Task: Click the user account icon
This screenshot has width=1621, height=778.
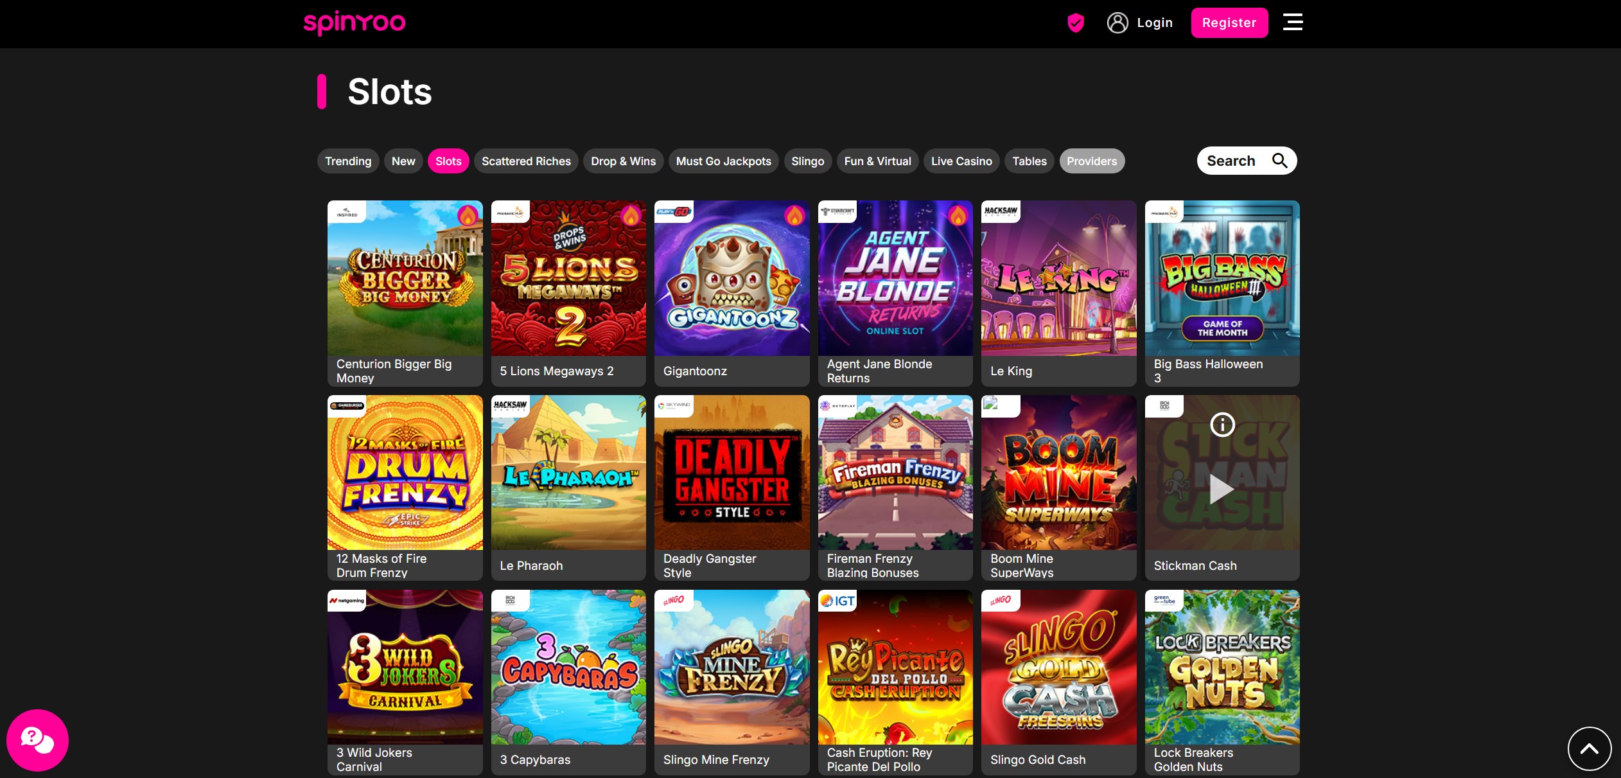Action: pos(1116,22)
